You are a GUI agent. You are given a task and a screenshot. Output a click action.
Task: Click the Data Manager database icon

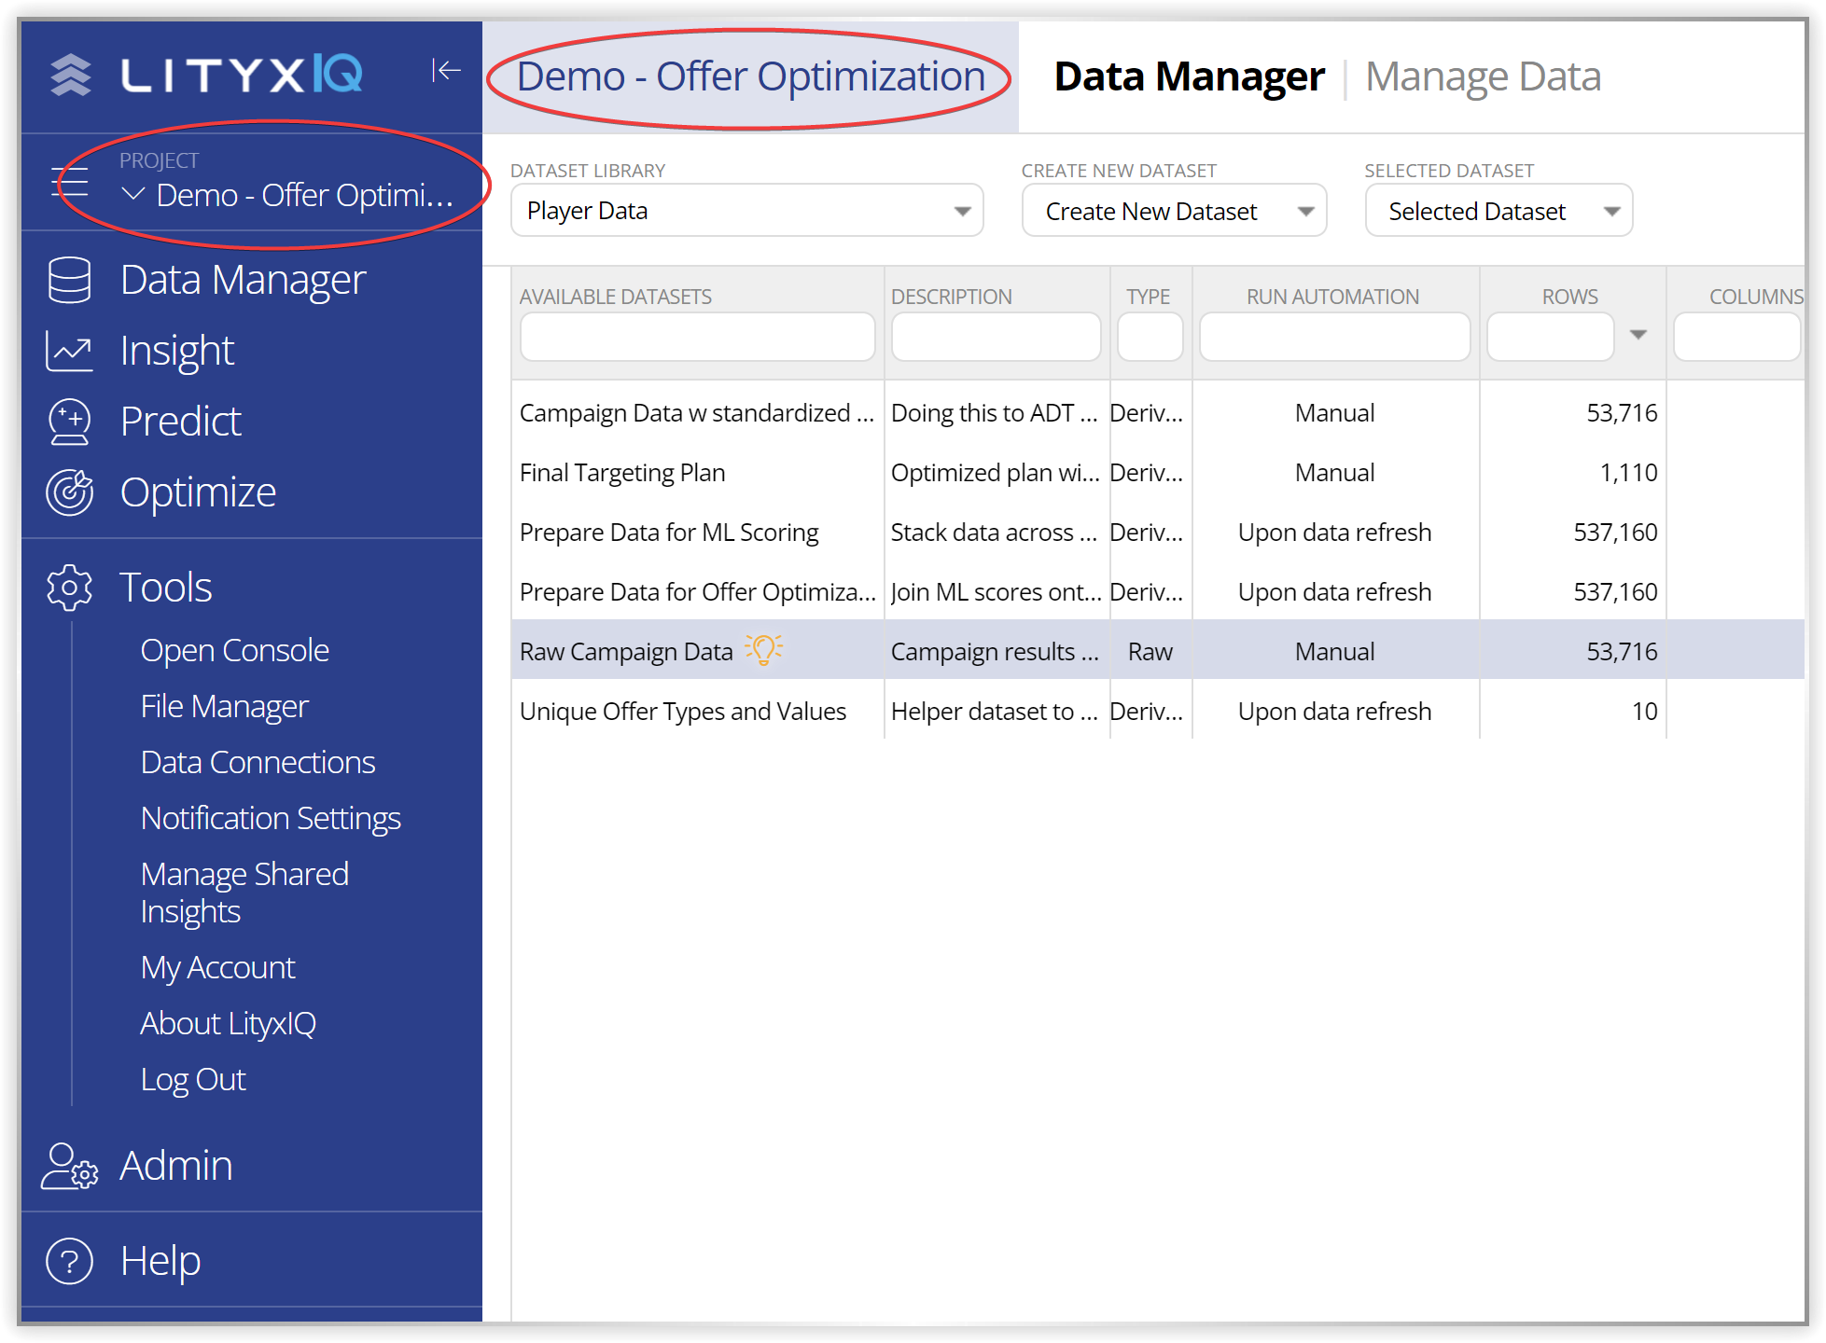point(69,280)
